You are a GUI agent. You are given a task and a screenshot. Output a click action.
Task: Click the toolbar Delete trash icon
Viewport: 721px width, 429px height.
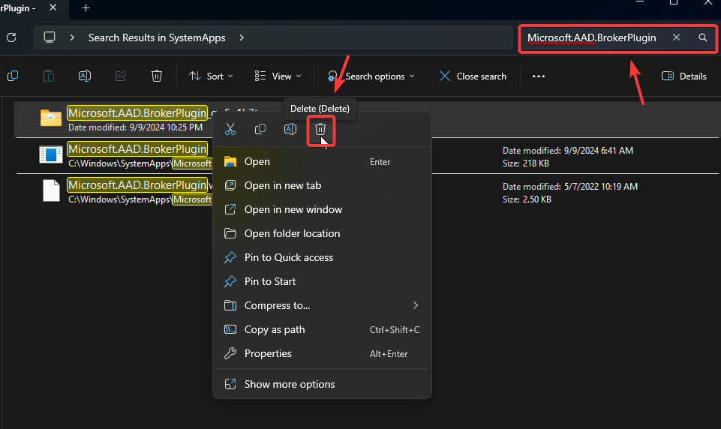(x=156, y=76)
